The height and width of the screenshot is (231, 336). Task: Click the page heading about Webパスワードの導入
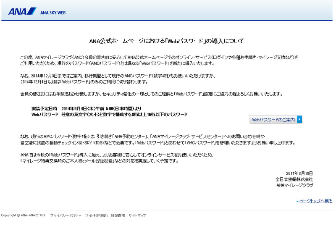(x=167, y=41)
